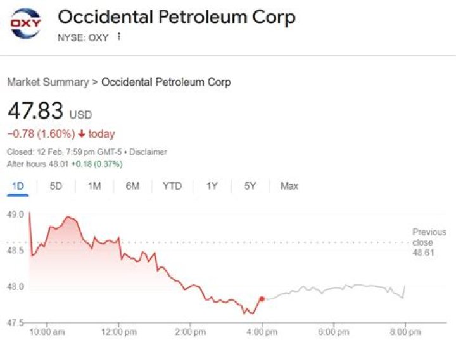The height and width of the screenshot is (342, 456).
Task: Select the 1D chart range tab
Action: pyautogui.click(x=17, y=186)
